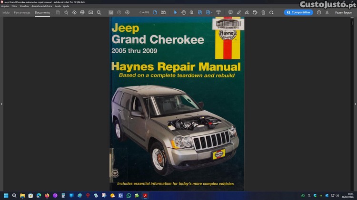The image size is (357, 200).
Task: Click the Print icon in toolbar
Action: point(82,12)
